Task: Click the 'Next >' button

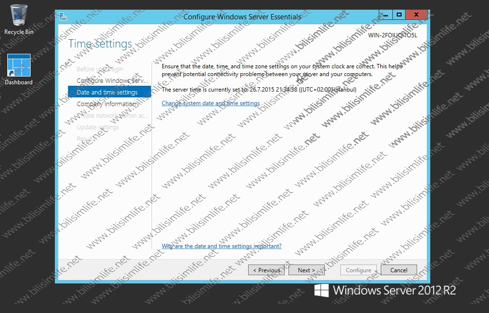Action: tap(306, 270)
